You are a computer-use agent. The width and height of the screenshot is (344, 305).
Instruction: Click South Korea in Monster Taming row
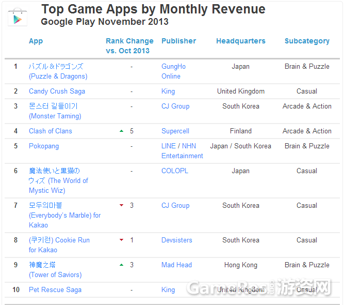coord(241,106)
